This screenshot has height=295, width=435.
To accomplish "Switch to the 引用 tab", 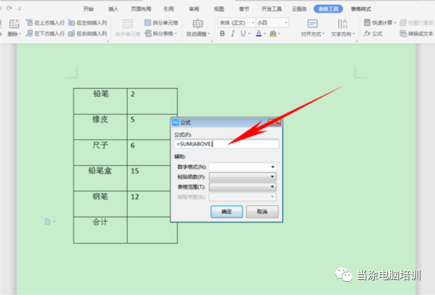I will [x=169, y=9].
